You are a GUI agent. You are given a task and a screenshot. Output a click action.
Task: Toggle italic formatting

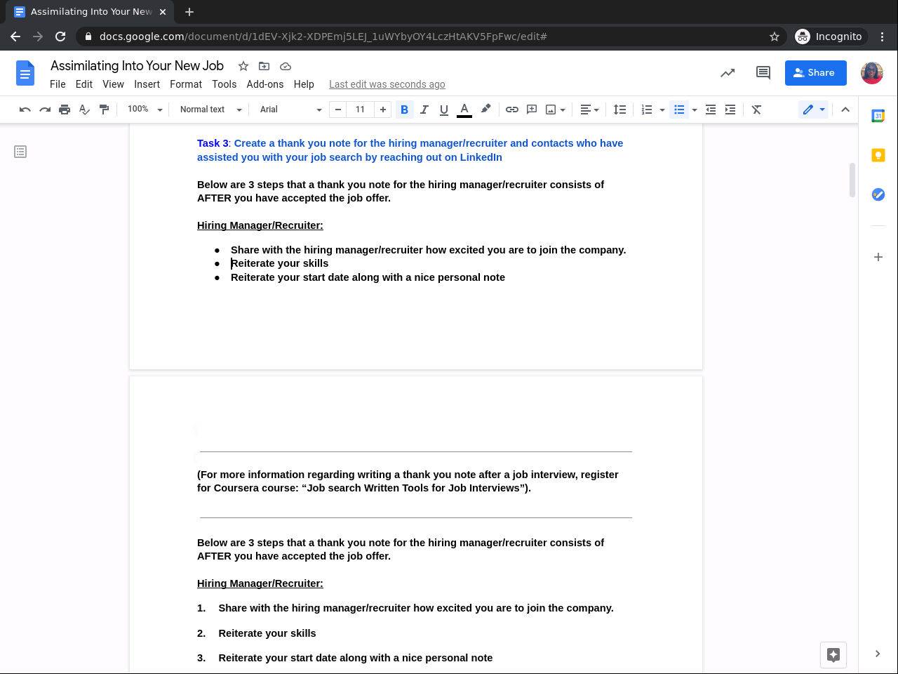click(424, 110)
